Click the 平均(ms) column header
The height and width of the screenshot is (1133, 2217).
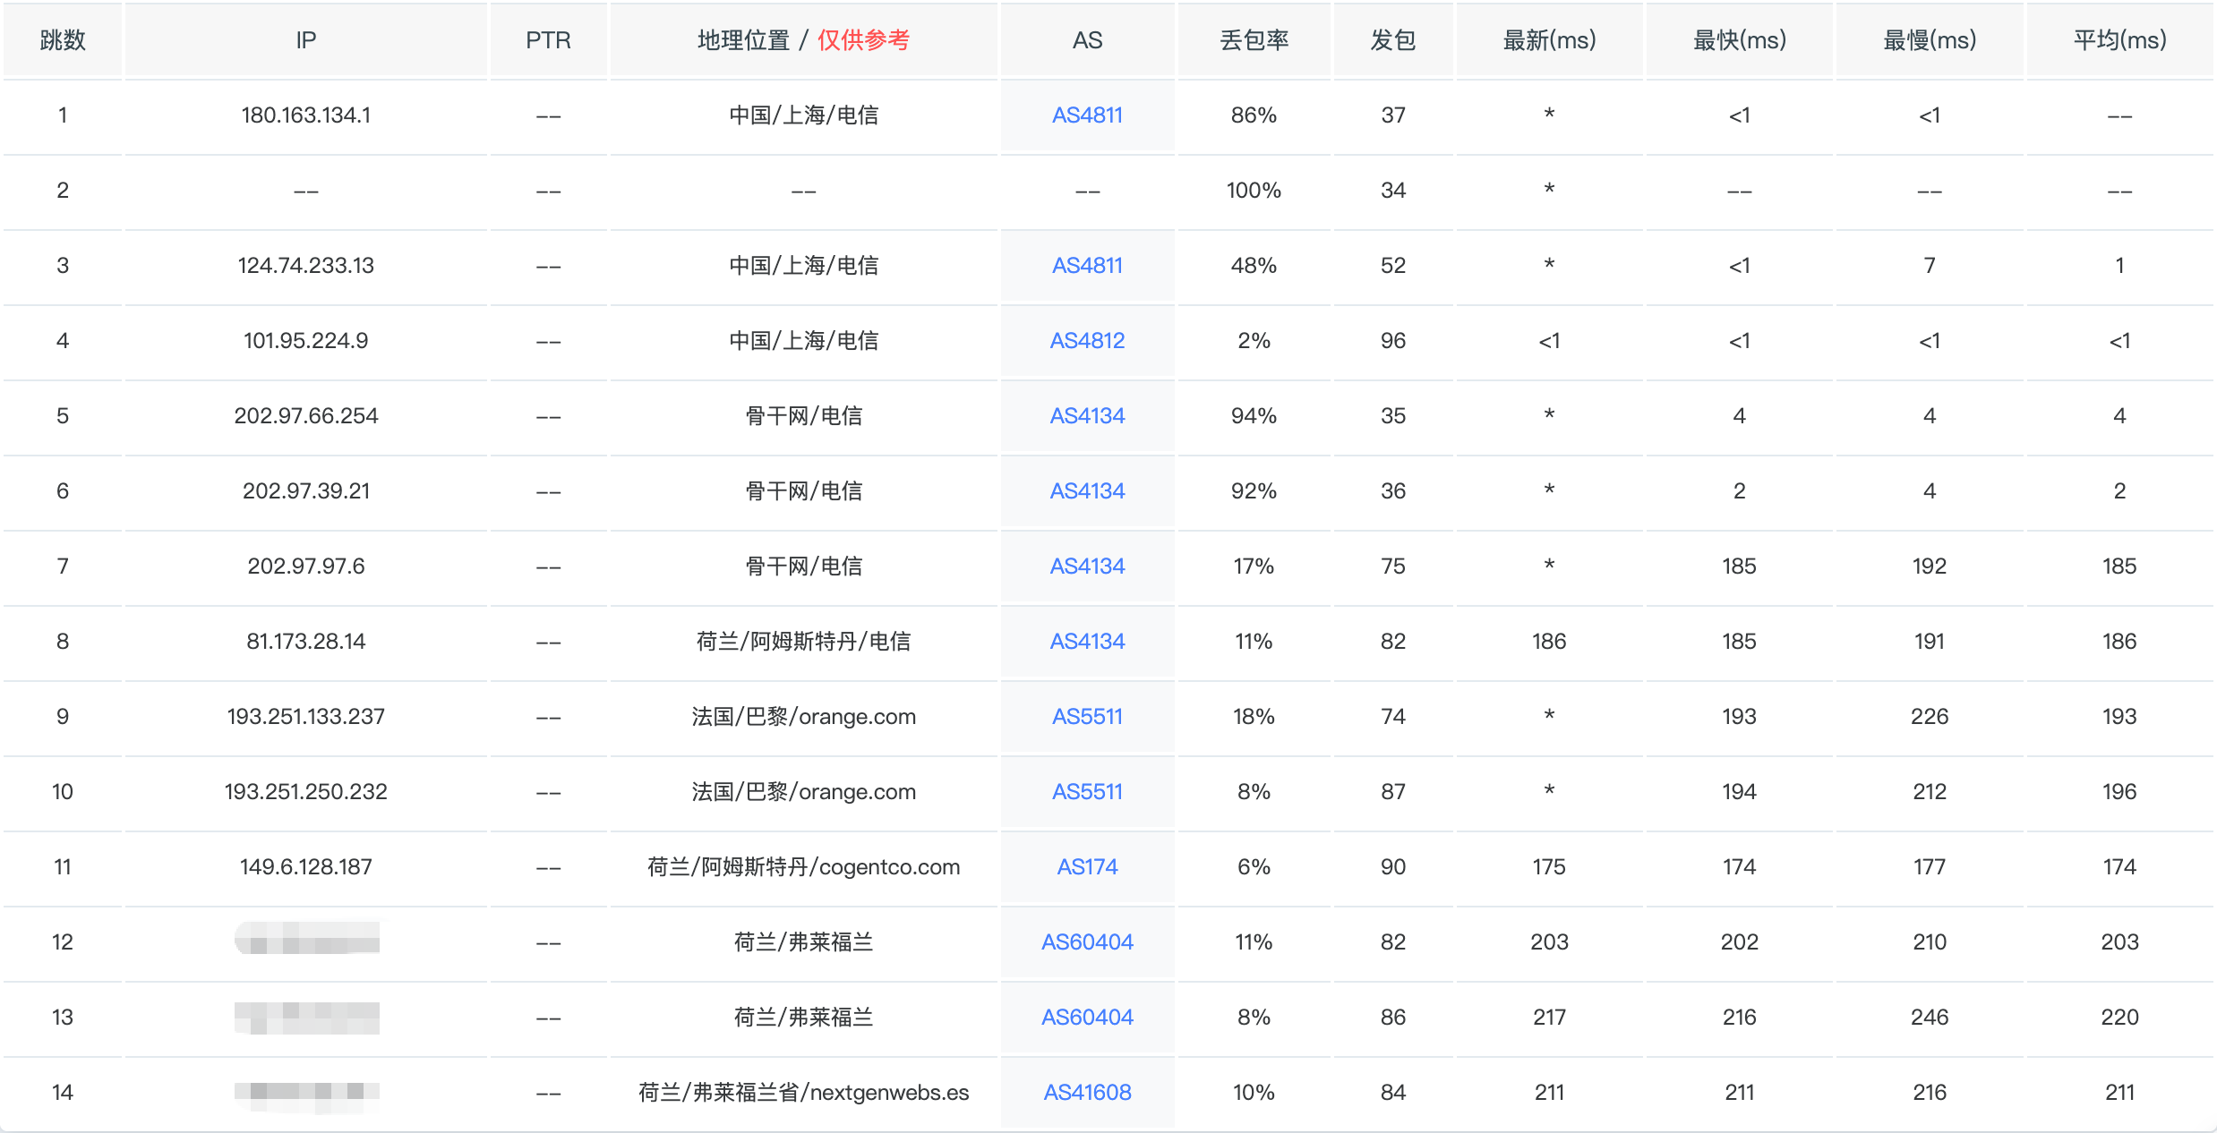point(2119,40)
